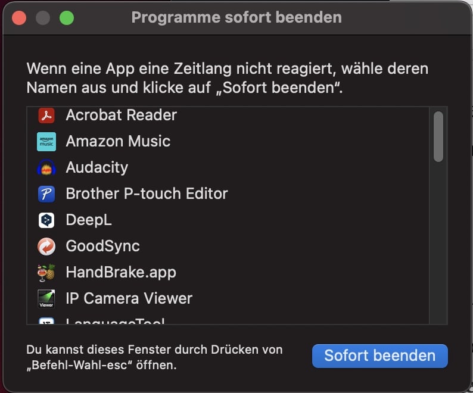473x393 pixels.
Task: Click the DeepL app icon
Action: point(46,220)
